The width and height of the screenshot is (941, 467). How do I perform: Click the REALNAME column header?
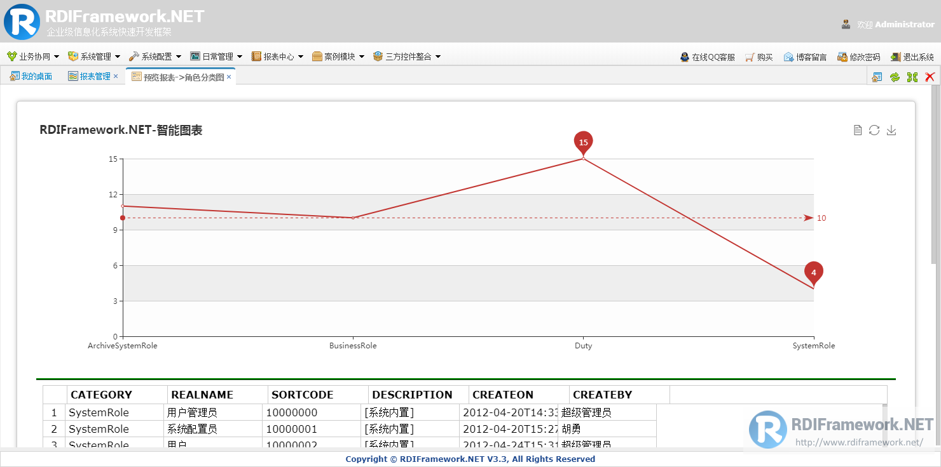pyautogui.click(x=217, y=395)
